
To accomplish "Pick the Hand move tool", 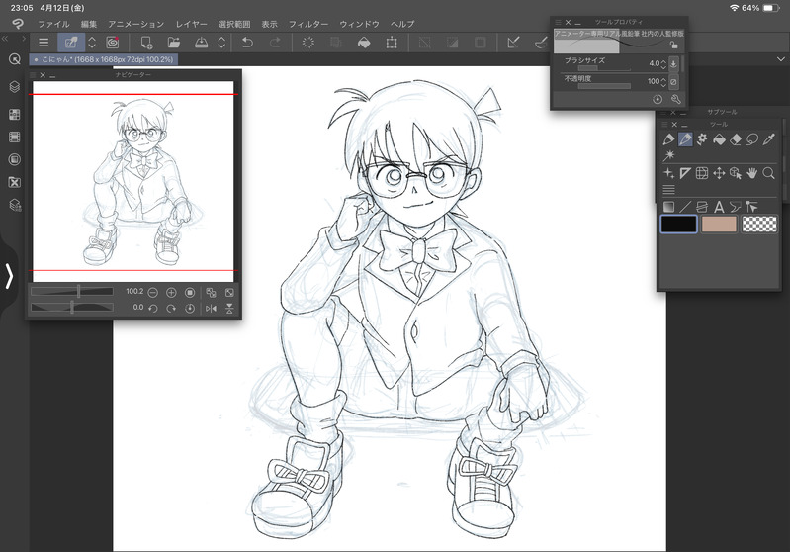I will point(751,173).
